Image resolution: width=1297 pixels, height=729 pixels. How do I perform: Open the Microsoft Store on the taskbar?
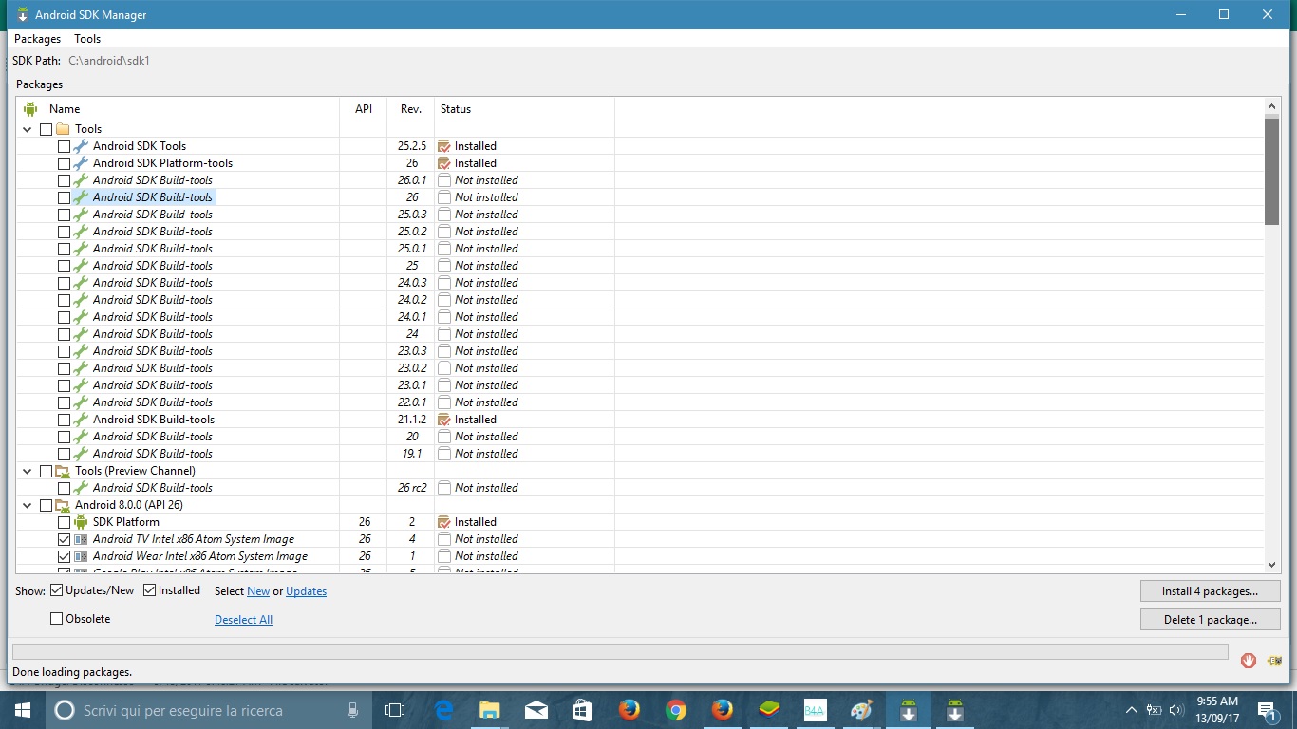pyautogui.click(x=583, y=710)
